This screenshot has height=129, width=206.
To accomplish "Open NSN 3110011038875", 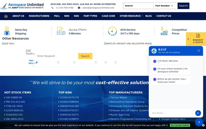I will [x=69, y=119].
